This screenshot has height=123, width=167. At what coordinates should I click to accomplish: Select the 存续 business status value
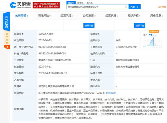[x=118, y=40]
